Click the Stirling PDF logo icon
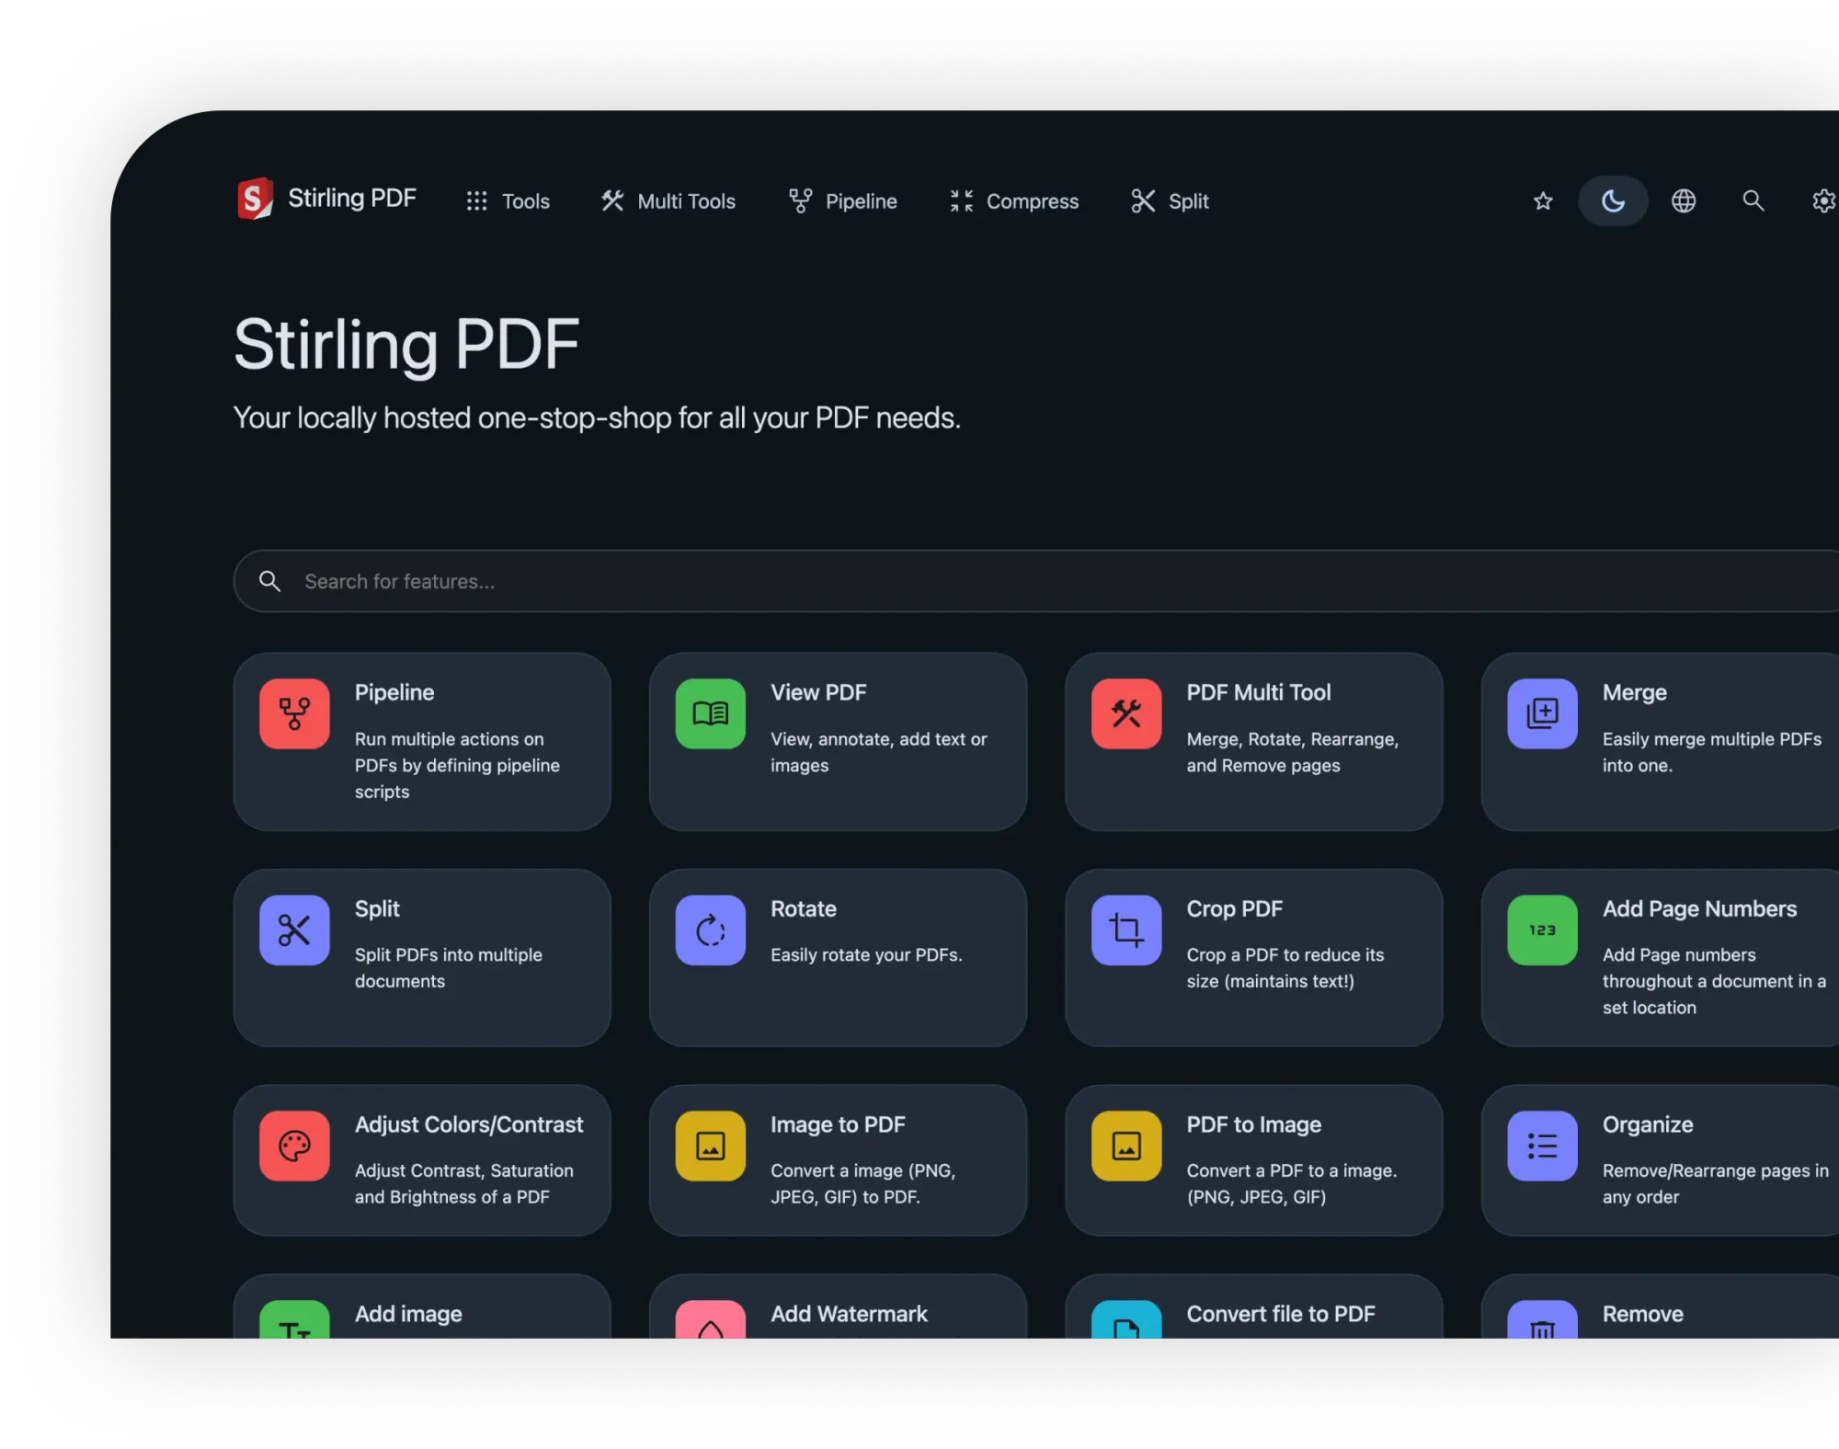Viewport: 1839px width, 1449px height. (255, 199)
